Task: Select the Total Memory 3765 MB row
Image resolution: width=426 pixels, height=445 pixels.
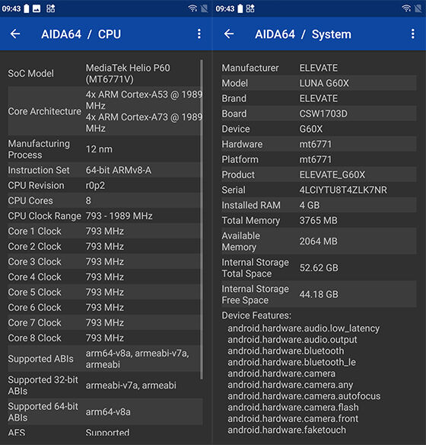Action: [319, 220]
